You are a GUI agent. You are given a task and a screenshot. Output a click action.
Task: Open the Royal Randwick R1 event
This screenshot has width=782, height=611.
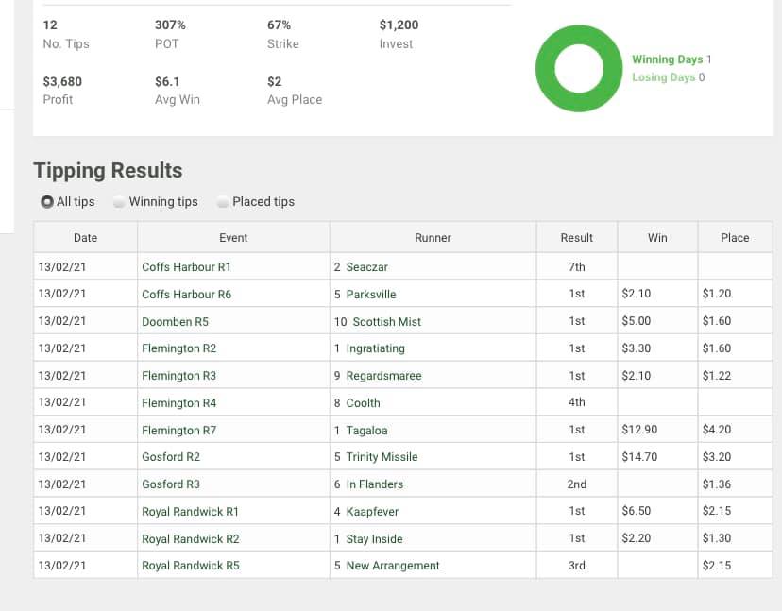[191, 511]
